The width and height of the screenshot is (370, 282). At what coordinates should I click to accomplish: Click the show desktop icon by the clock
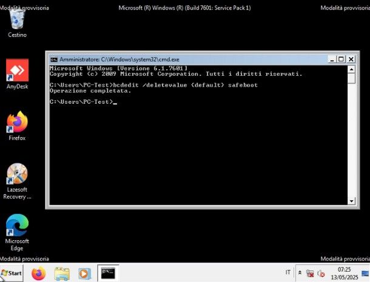point(365,274)
